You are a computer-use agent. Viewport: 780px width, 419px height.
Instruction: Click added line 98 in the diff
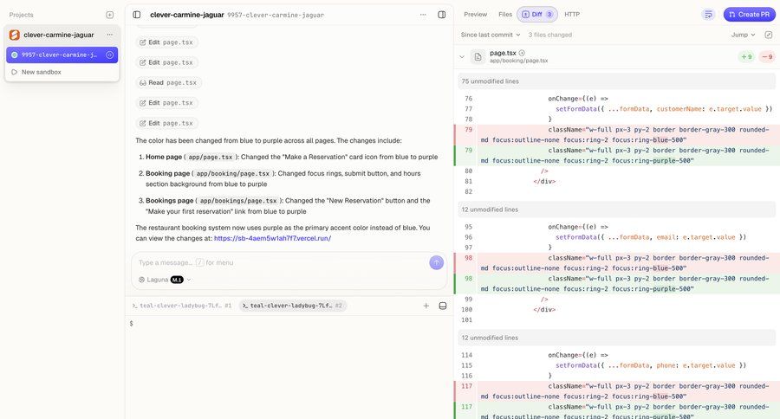point(617,284)
